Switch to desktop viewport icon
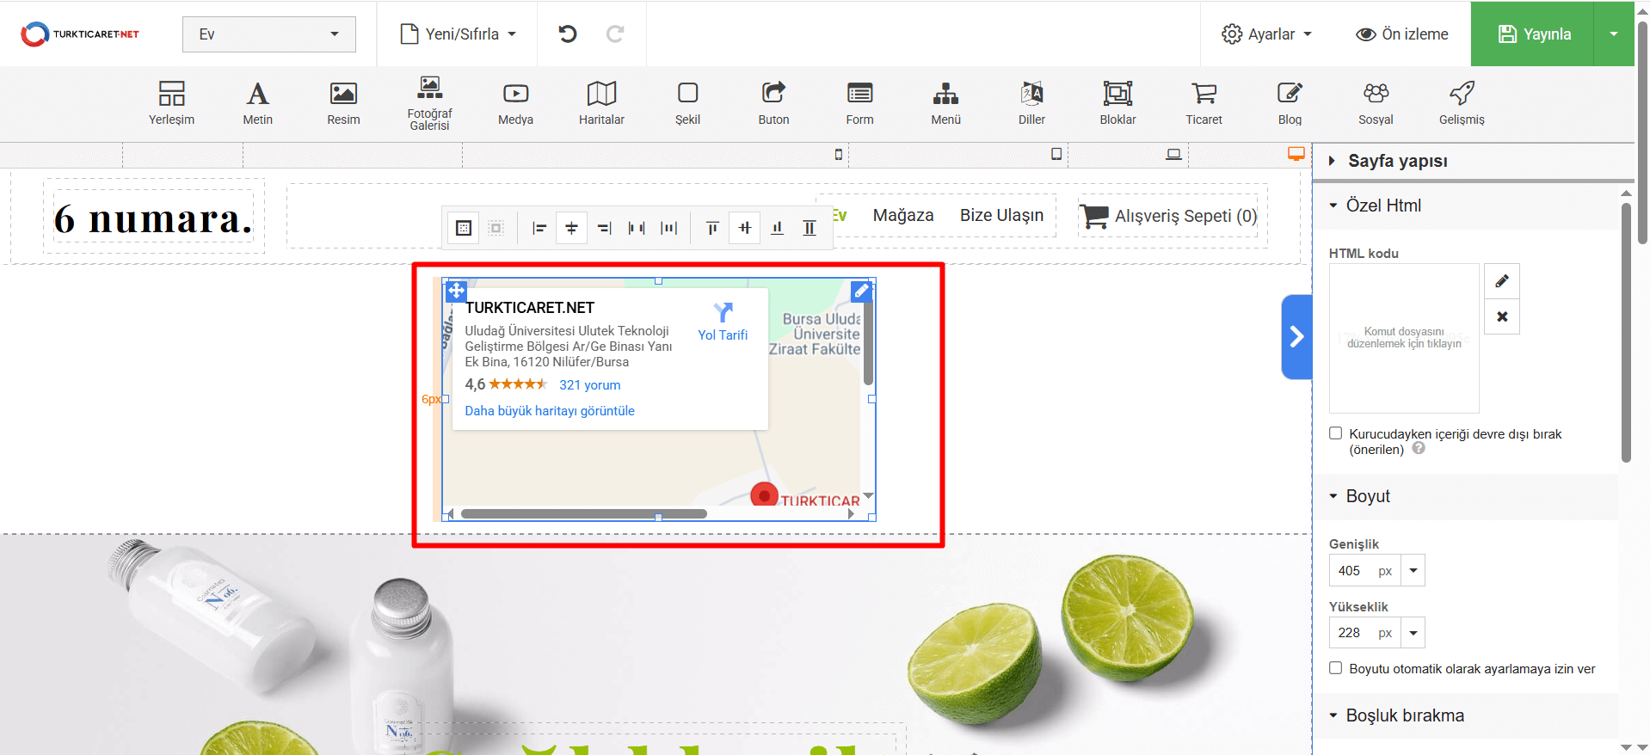Viewport: 1650px width, 755px height. (1296, 154)
